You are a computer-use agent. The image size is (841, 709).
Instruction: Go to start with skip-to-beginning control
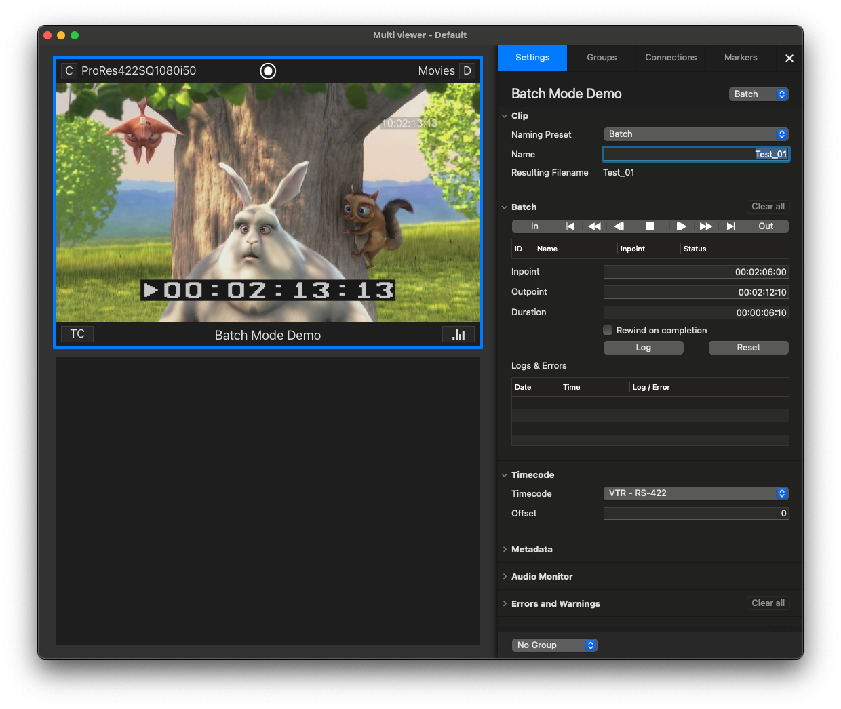(x=570, y=226)
